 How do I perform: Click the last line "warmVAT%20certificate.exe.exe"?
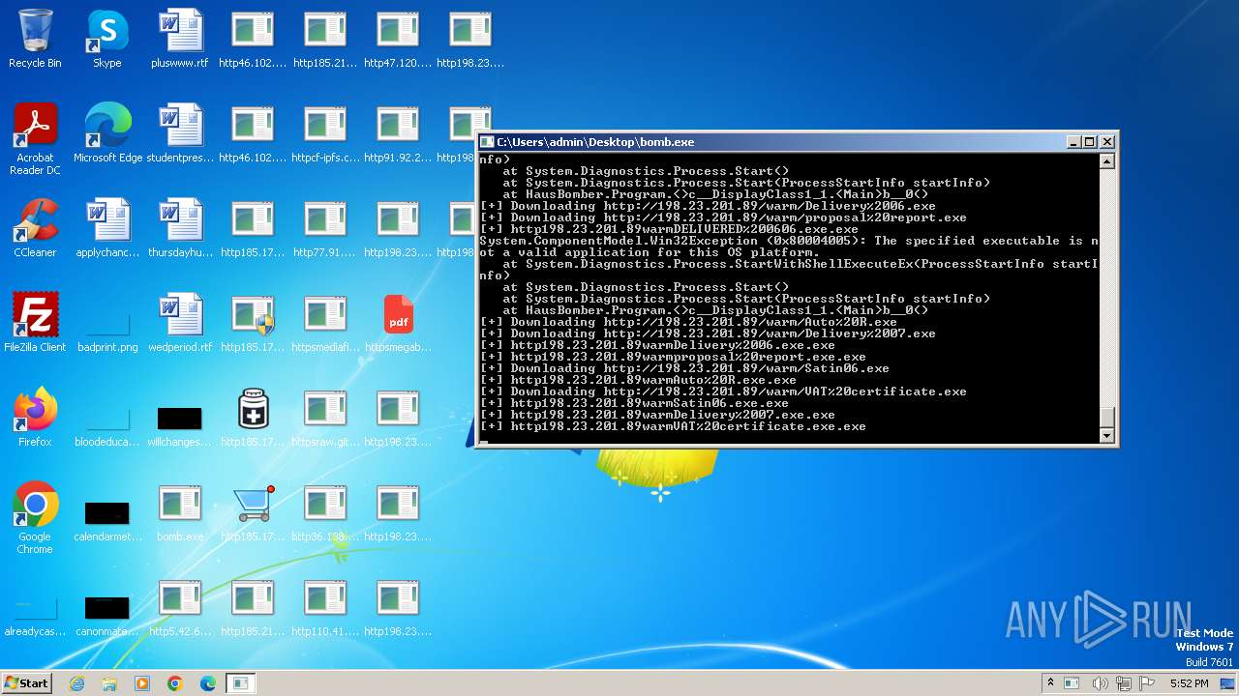pos(673,426)
